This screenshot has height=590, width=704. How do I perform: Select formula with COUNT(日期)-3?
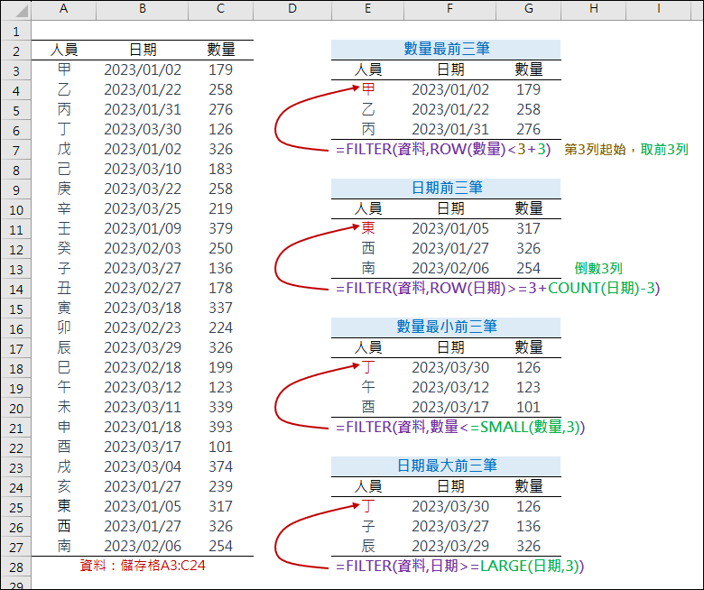(497, 288)
